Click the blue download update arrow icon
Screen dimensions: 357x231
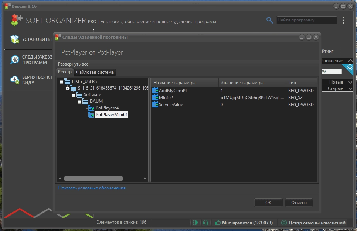tap(350, 68)
